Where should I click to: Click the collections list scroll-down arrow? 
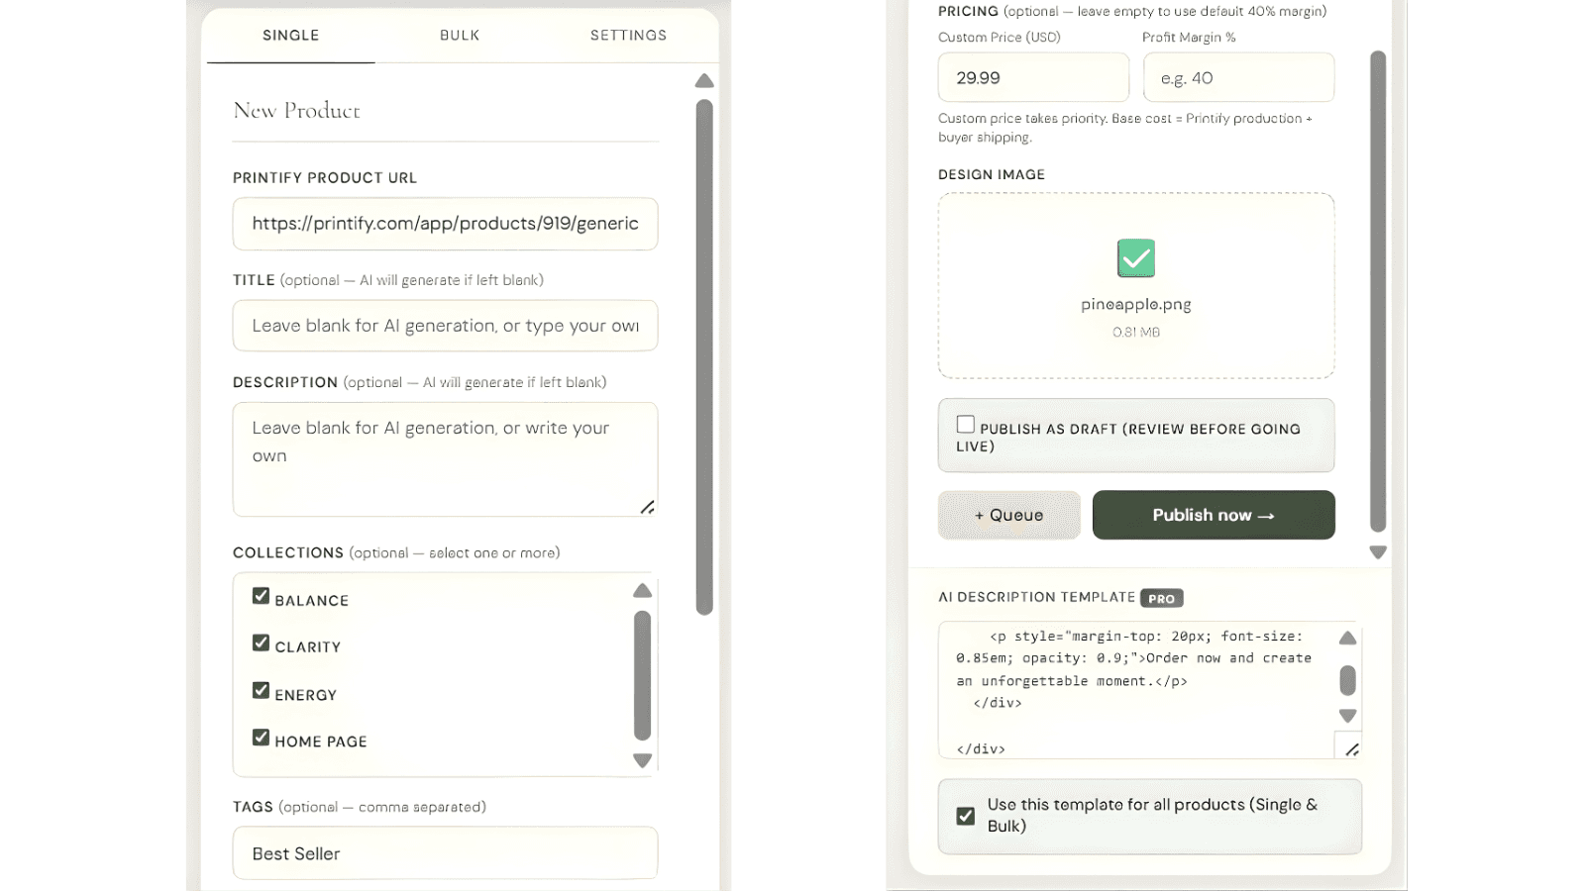[x=643, y=760]
